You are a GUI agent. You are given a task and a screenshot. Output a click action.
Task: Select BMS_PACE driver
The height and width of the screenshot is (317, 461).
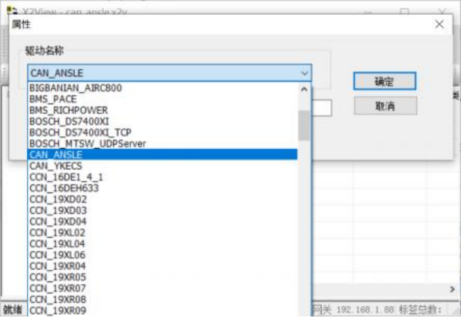pos(163,99)
